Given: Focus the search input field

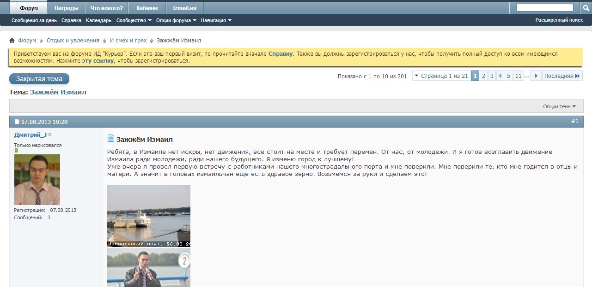Looking at the screenshot, I should pos(545,8).
